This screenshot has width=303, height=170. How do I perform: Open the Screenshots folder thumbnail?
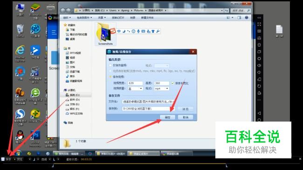(x=105, y=34)
